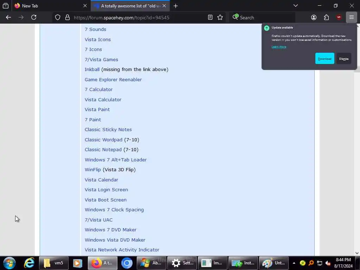
Task: Open the 7 Calculator link
Action: 98,90
